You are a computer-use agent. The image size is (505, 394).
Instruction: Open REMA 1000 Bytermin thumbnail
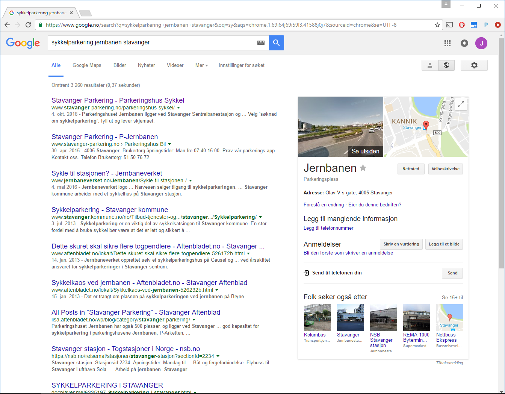[x=417, y=318]
